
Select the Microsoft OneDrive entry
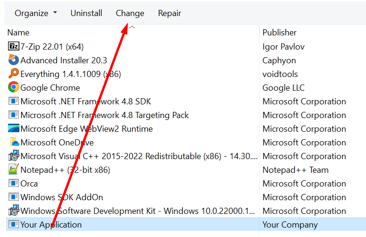click(x=57, y=143)
